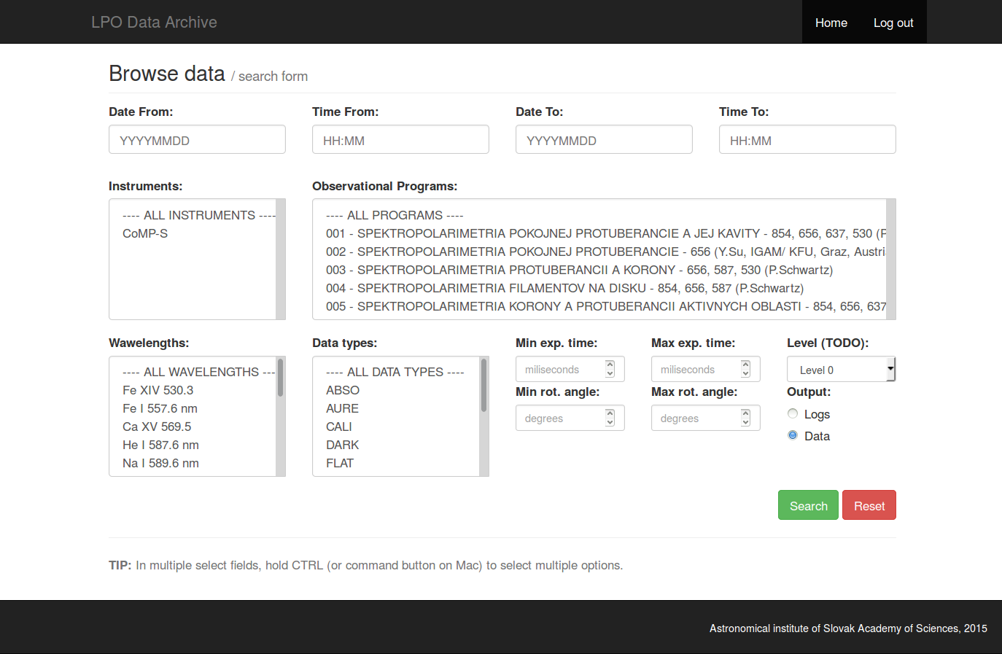Select program 004 in Observational Programs

click(564, 289)
